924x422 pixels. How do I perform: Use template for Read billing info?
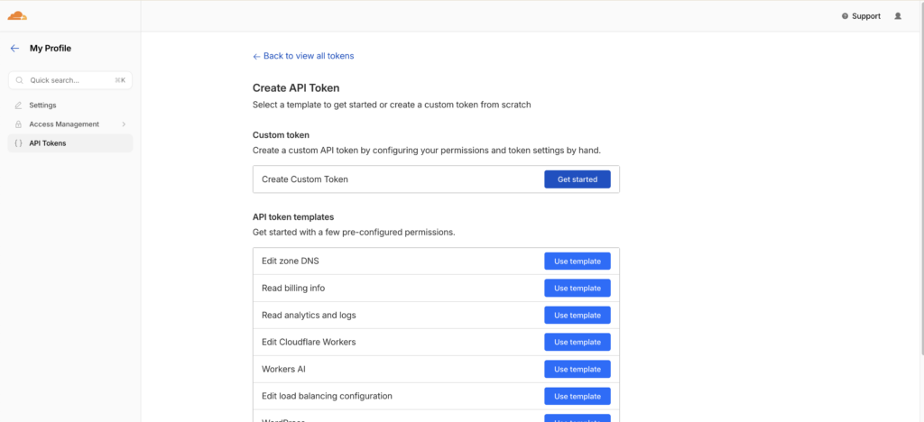coord(577,289)
